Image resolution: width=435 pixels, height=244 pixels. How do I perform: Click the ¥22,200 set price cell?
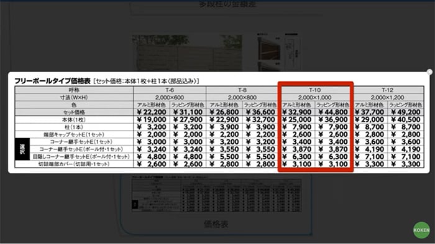click(x=152, y=112)
